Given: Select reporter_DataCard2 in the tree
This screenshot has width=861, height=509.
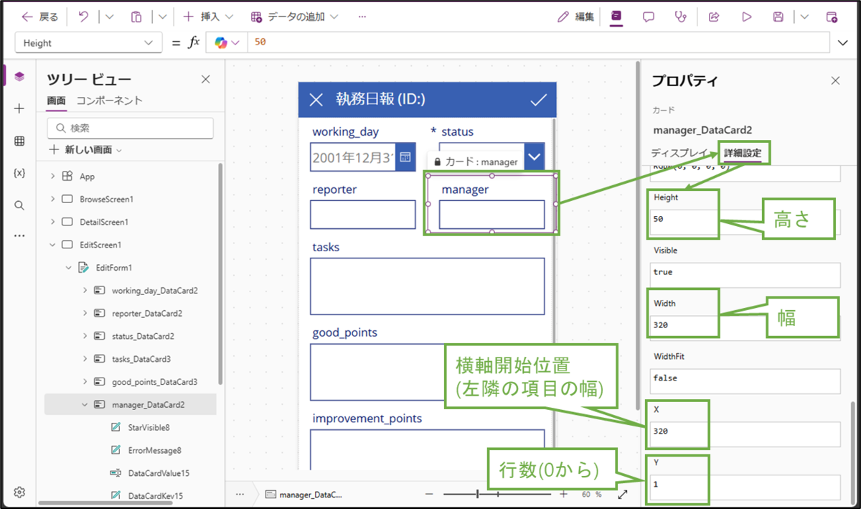Looking at the screenshot, I should click(x=147, y=314).
